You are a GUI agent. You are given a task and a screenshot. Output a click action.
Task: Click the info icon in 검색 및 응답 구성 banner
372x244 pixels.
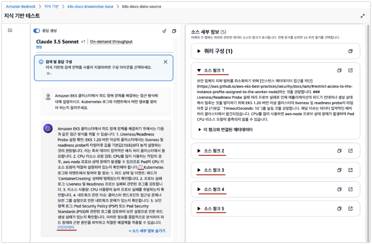click(x=41, y=62)
